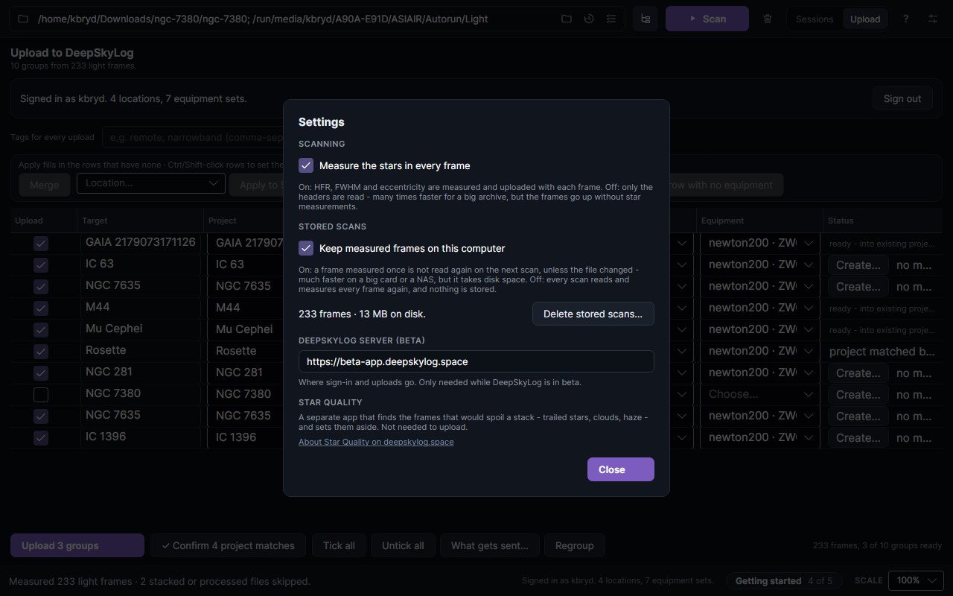Open help question mark icon

click(x=905, y=19)
